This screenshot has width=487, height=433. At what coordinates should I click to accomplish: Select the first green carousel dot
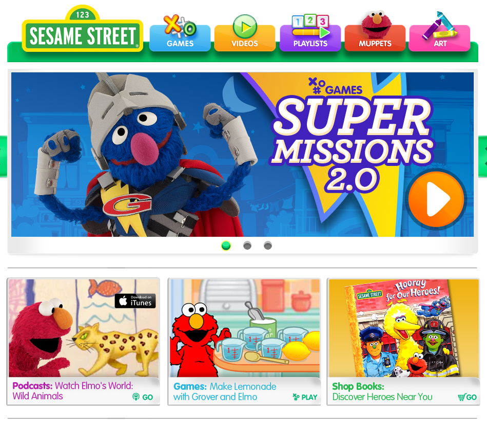226,246
